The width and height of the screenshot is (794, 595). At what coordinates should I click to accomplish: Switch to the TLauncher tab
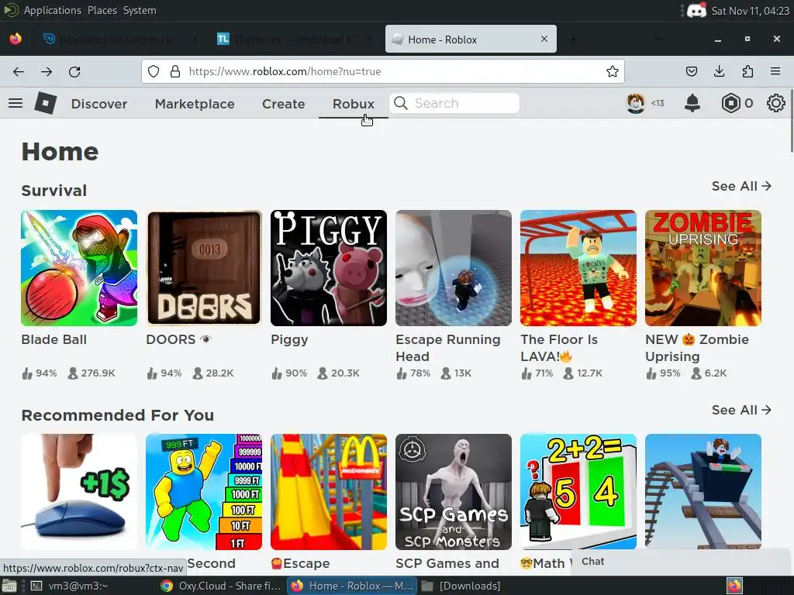point(295,39)
